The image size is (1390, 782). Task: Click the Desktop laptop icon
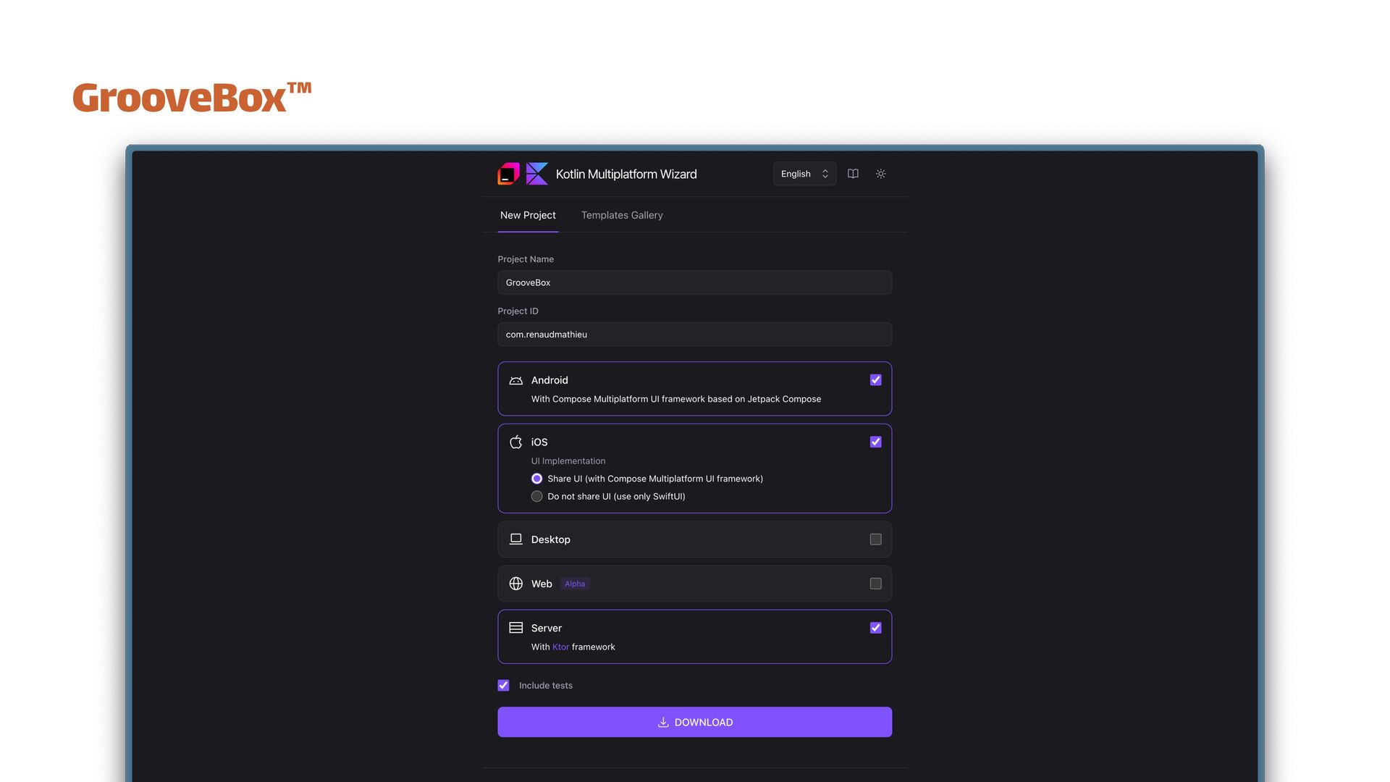(x=515, y=539)
